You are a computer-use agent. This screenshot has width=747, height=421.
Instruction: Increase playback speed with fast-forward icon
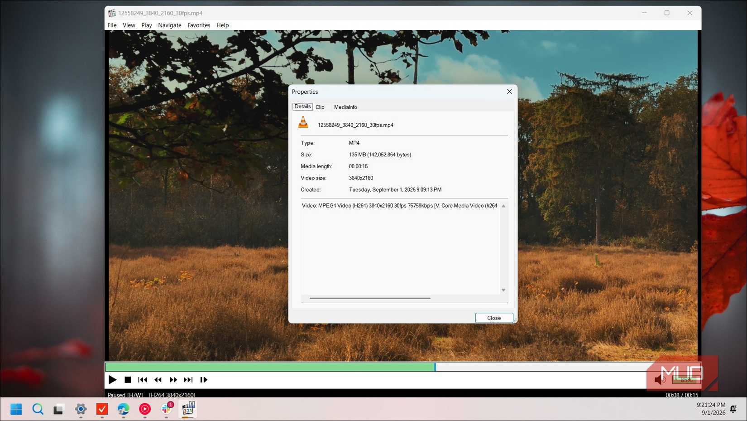pyautogui.click(x=173, y=380)
